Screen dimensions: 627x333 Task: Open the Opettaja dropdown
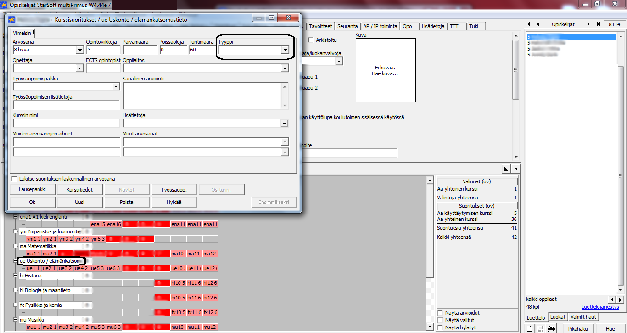[x=79, y=68]
